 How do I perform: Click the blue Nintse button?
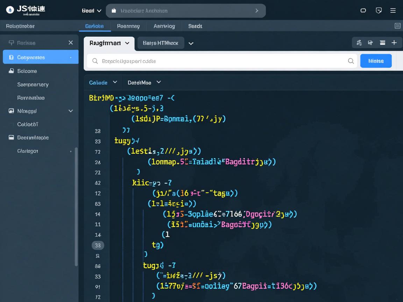point(376,61)
